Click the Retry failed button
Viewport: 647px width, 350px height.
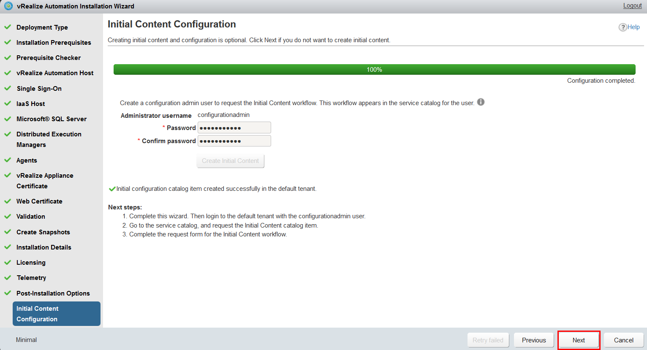pos(488,340)
